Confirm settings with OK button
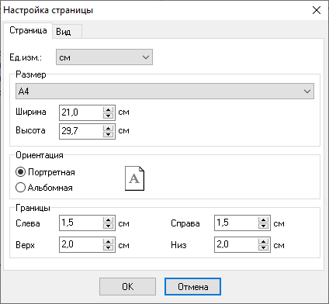Screen dimensions: 329x304 pos(127,287)
